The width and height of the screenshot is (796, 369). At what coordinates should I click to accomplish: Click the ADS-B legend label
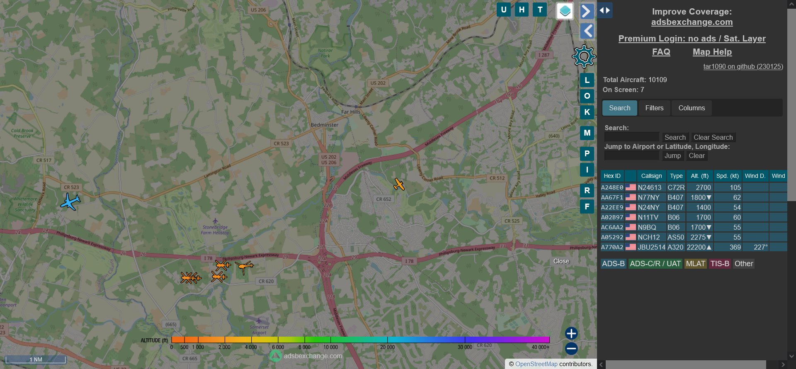pyautogui.click(x=613, y=264)
